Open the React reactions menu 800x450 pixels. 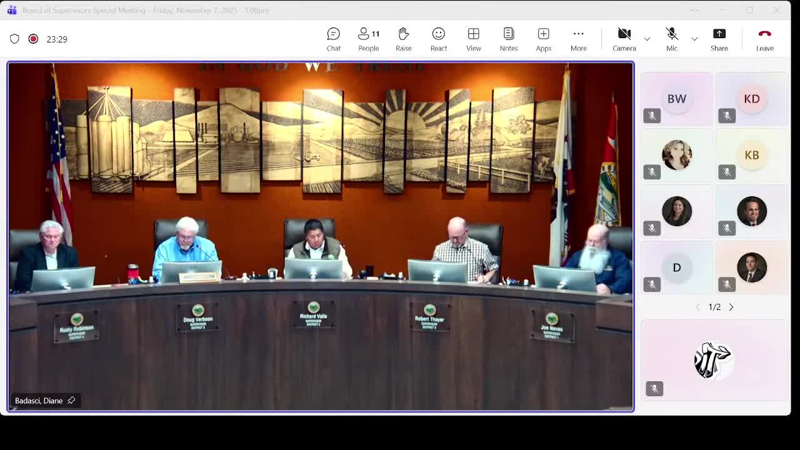point(438,39)
